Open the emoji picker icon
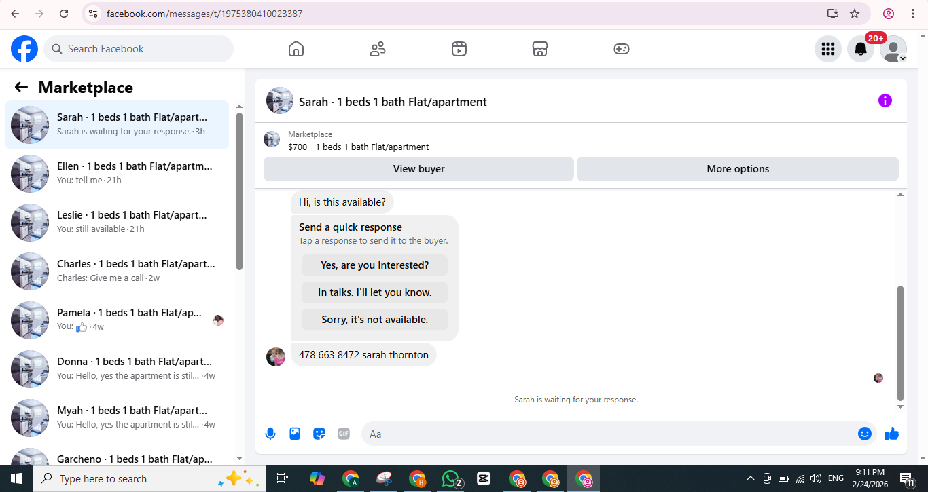Image resolution: width=928 pixels, height=492 pixels. tap(865, 434)
